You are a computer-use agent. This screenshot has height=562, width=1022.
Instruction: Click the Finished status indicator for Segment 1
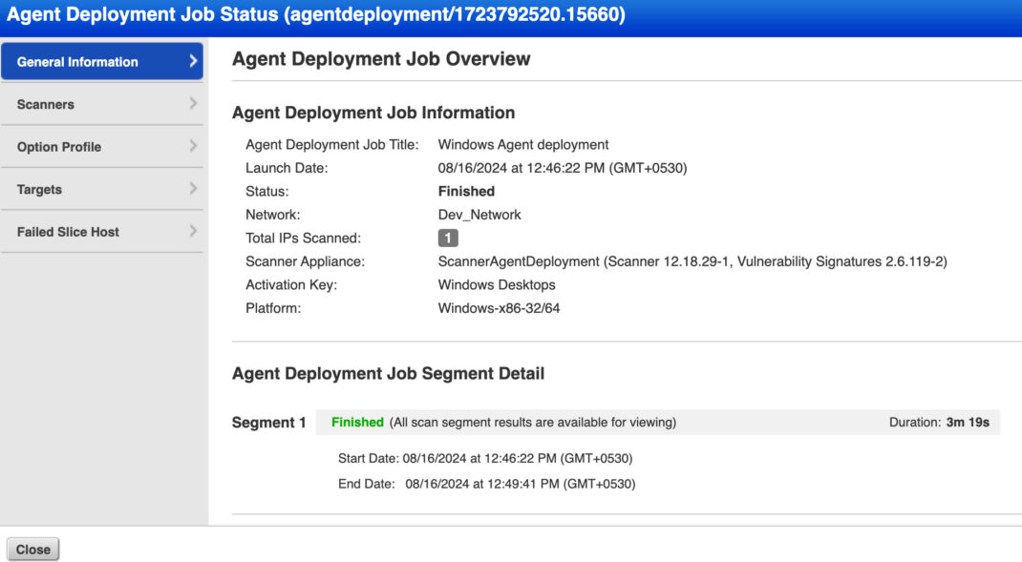coord(357,421)
